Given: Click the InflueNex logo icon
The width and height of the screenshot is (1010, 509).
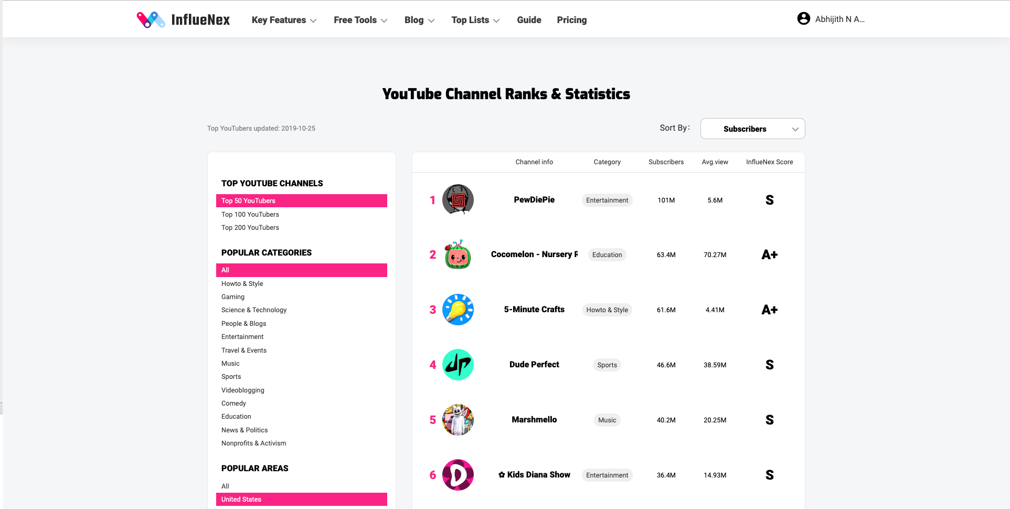Looking at the screenshot, I should click(151, 20).
